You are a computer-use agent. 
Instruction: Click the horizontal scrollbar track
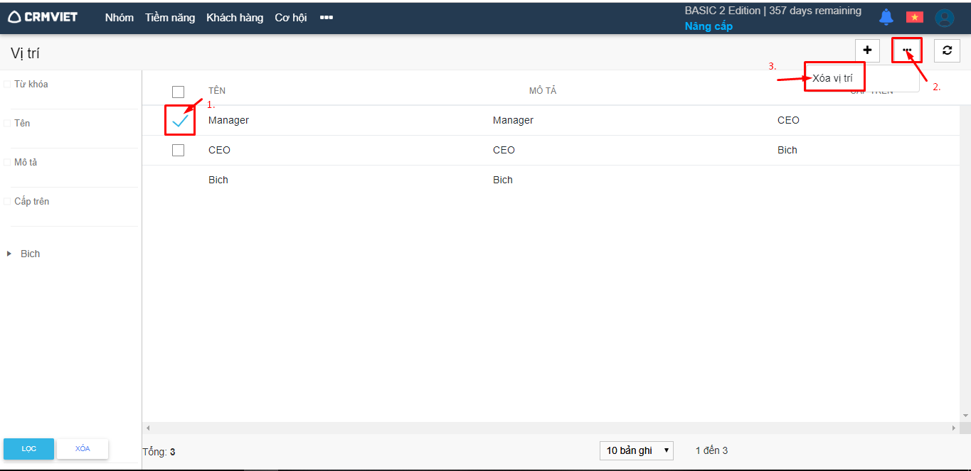548,428
